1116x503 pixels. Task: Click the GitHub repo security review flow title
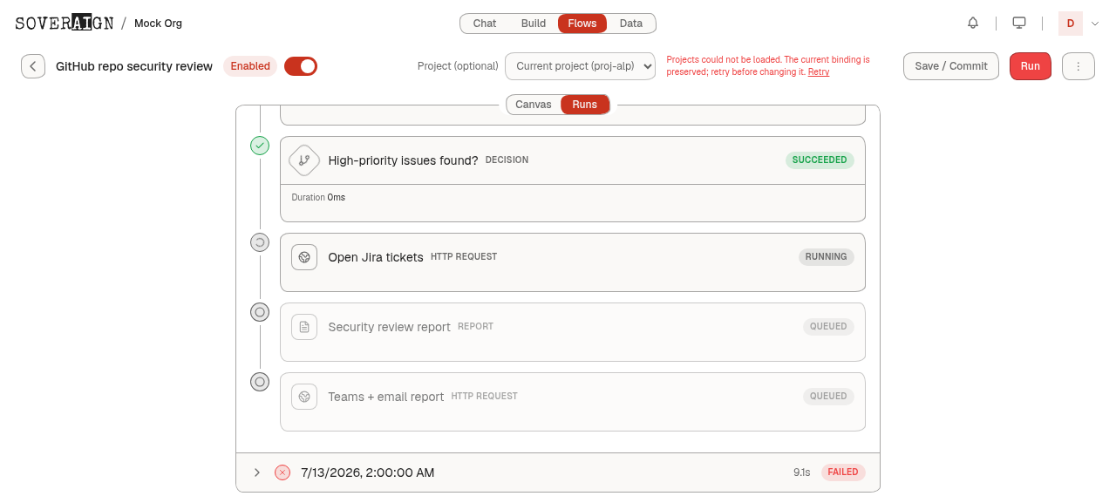coord(134,66)
